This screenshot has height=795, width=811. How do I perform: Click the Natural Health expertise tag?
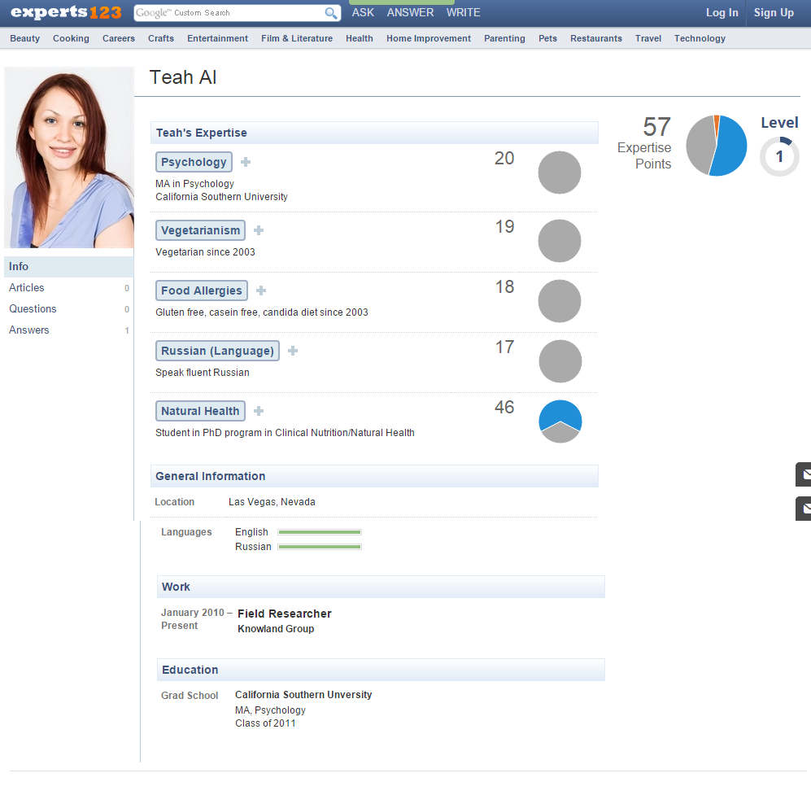[x=200, y=411]
